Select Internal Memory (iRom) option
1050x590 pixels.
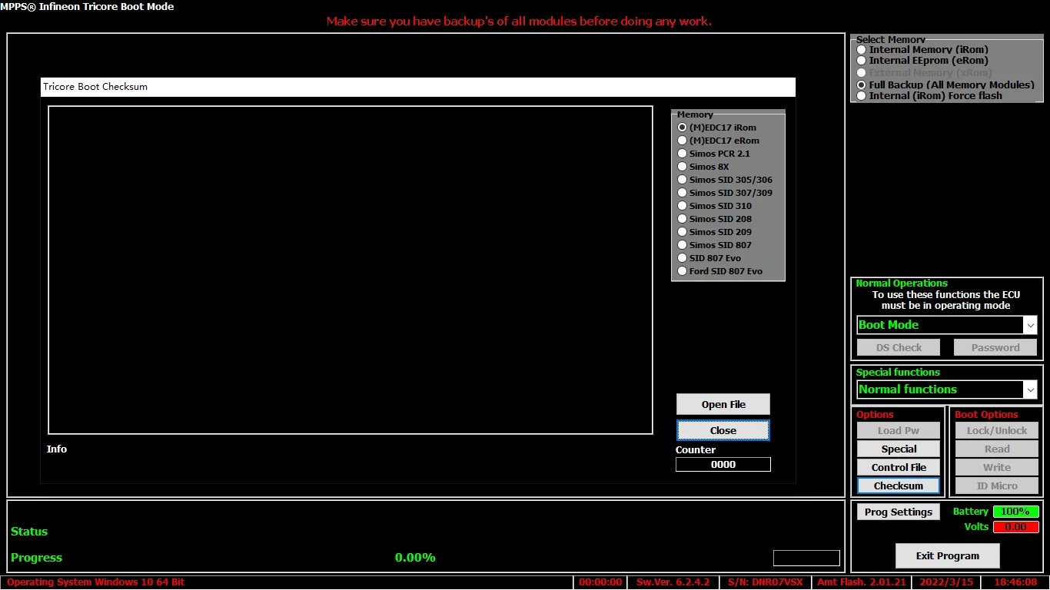(x=862, y=50)
